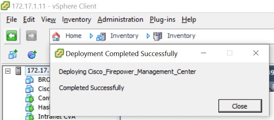The image size is (274, 120).
Task: Click the Home breadcrumb link
Action: 73,36
